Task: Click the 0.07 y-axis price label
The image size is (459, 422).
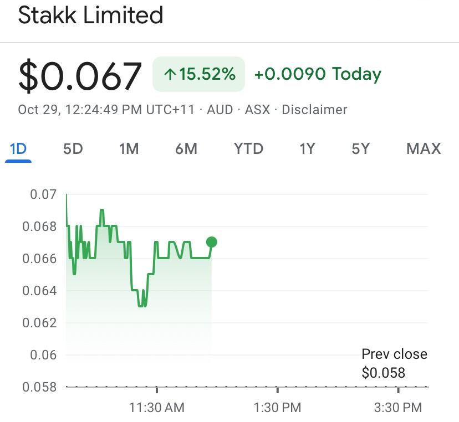Action: point(43,194)
